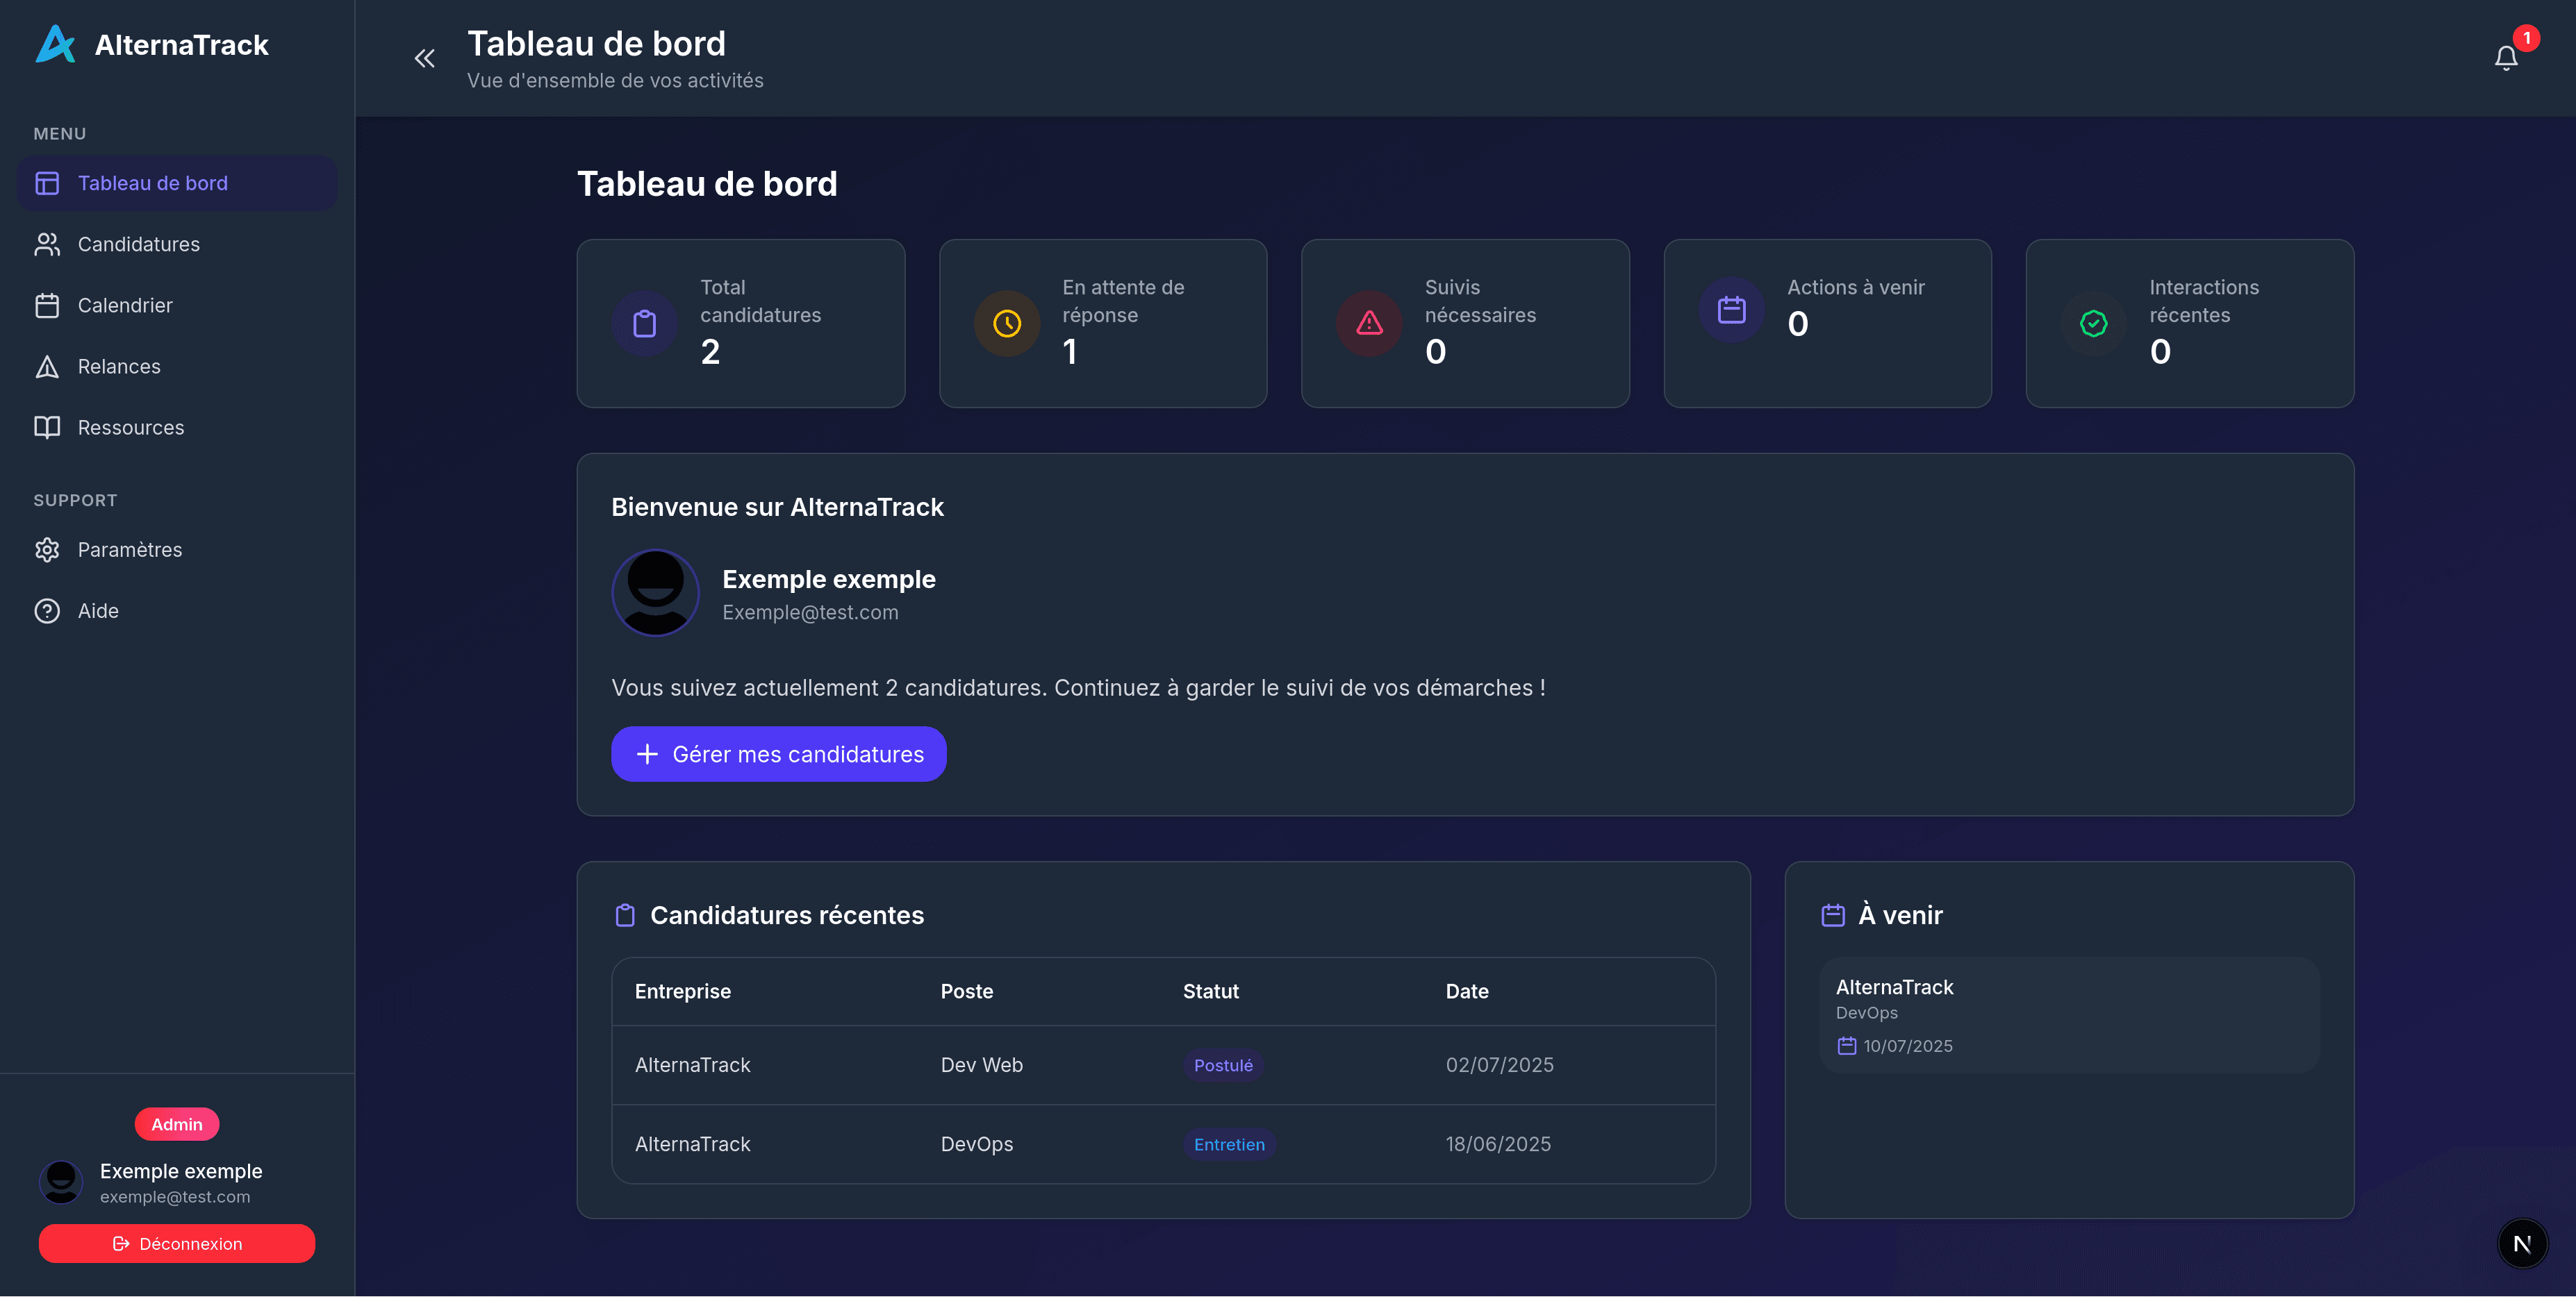
Task: Switch to the Tableau de bord menu item
Action: 153,183
